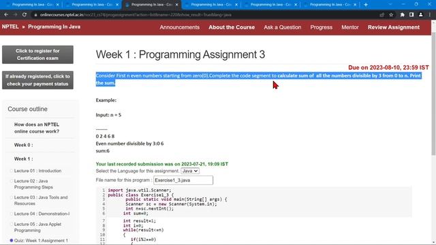Click the Course outline heading
This screenshot has height=245, width=436.
pyautogui.click(x=27, y=109)
